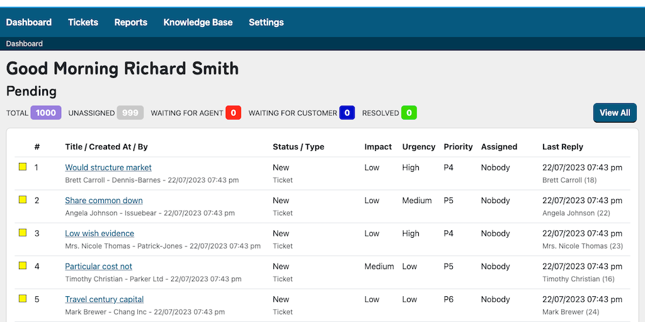Open the 'Particular cost not' ticket
Viewport: 645px width, 322px height.
coord(99,266)
